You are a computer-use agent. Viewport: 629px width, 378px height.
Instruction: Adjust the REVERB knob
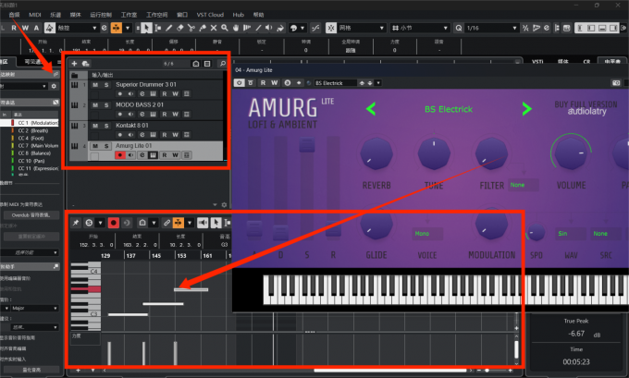(376, 153)
